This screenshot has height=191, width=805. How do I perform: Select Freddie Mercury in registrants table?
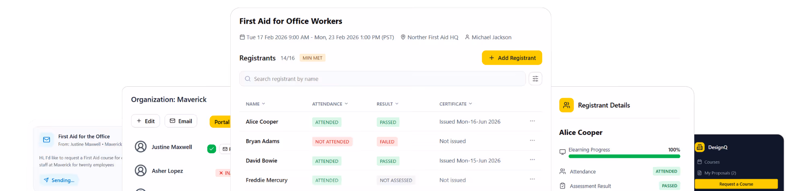point(266,180)
